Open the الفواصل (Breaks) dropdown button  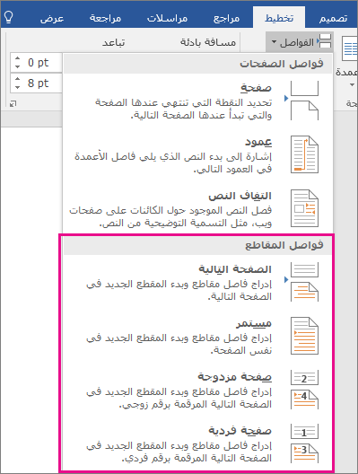pyautogui.click(x=300, y=42)
